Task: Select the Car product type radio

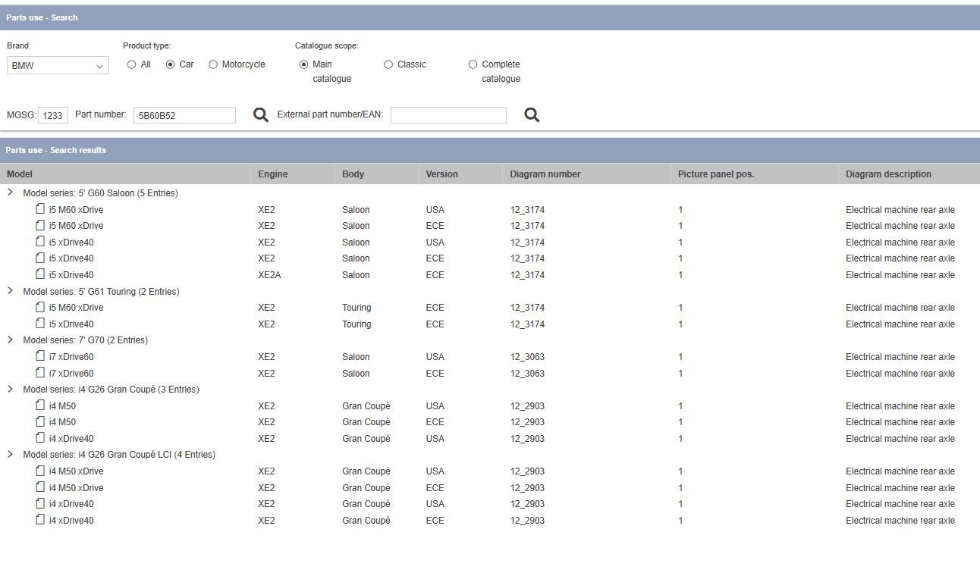Action: pos(170,64)
